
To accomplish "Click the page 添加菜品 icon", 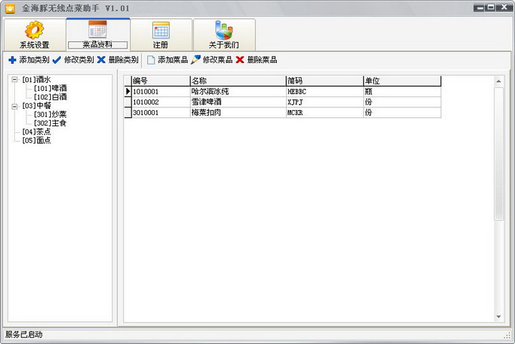I will tap(151, 60).
